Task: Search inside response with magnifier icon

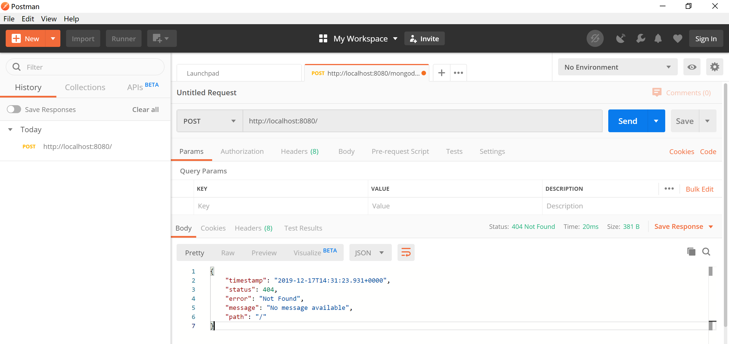Action: [x=706, y=252]
